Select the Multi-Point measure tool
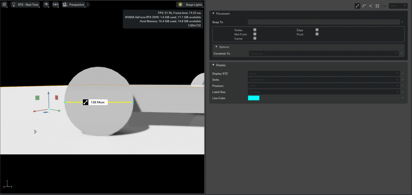This screenshot has width=412, height=195. coord(364,6)
